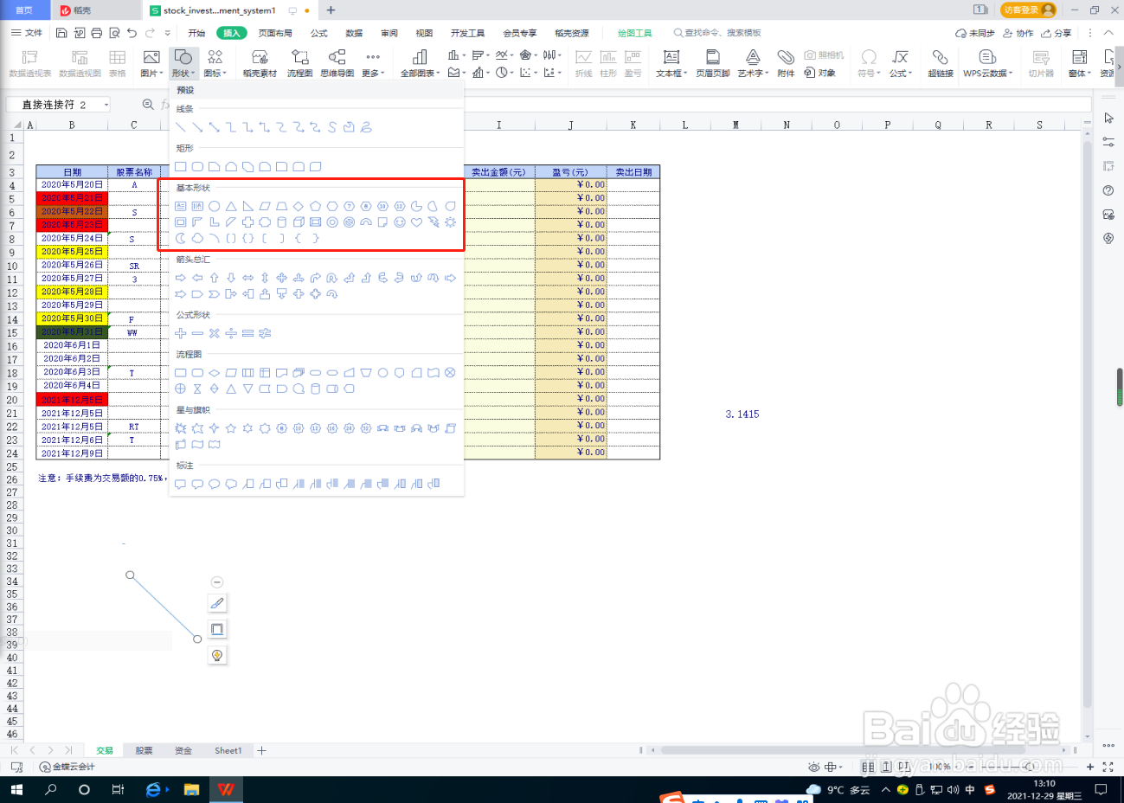Image resolution: width=1124 pixels, height=803 pixels.
Task: Select the straight line shape under 线条
Action: pyautogui.click(x=180, y=127)
